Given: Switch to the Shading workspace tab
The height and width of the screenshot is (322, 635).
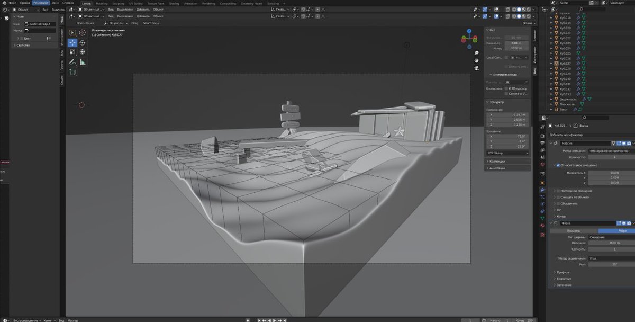Looking at the screenshot, I should (174, 3).
